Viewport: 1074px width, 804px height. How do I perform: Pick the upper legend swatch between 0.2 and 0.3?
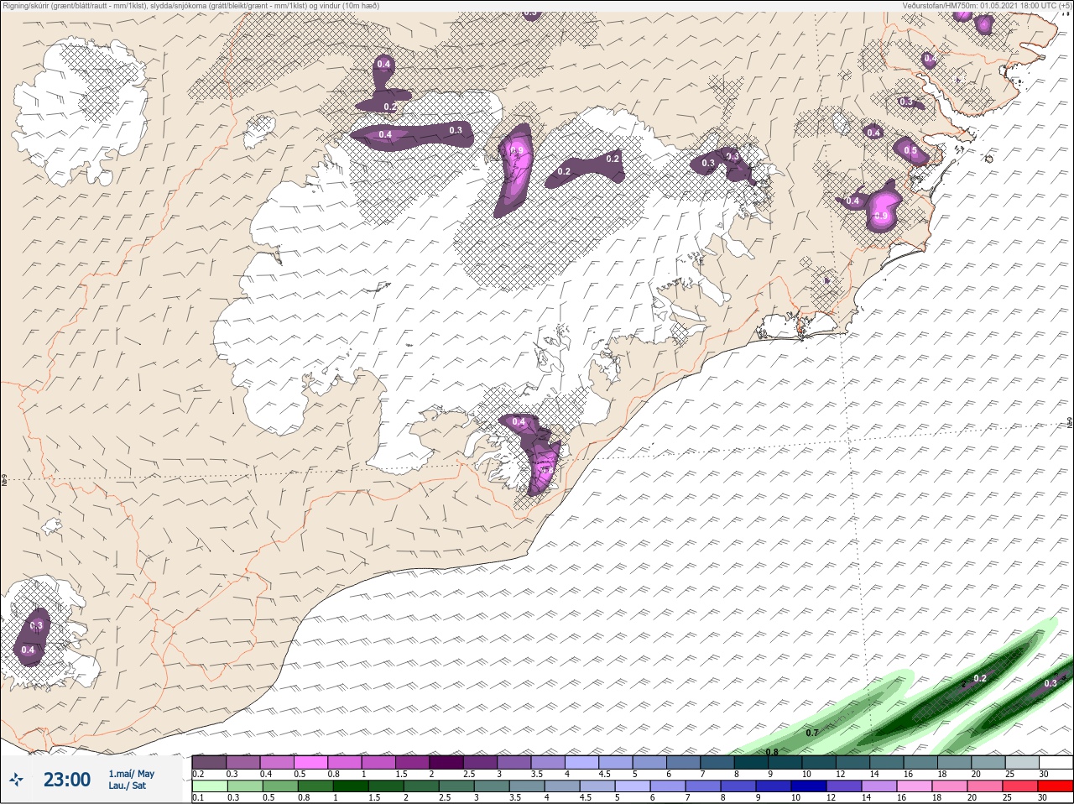[x=210, y=762]
